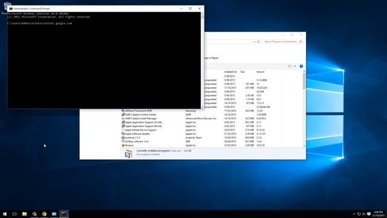387x218 pixels.
Task: Maximize the Command Prompt window
Action: [190, 8]
